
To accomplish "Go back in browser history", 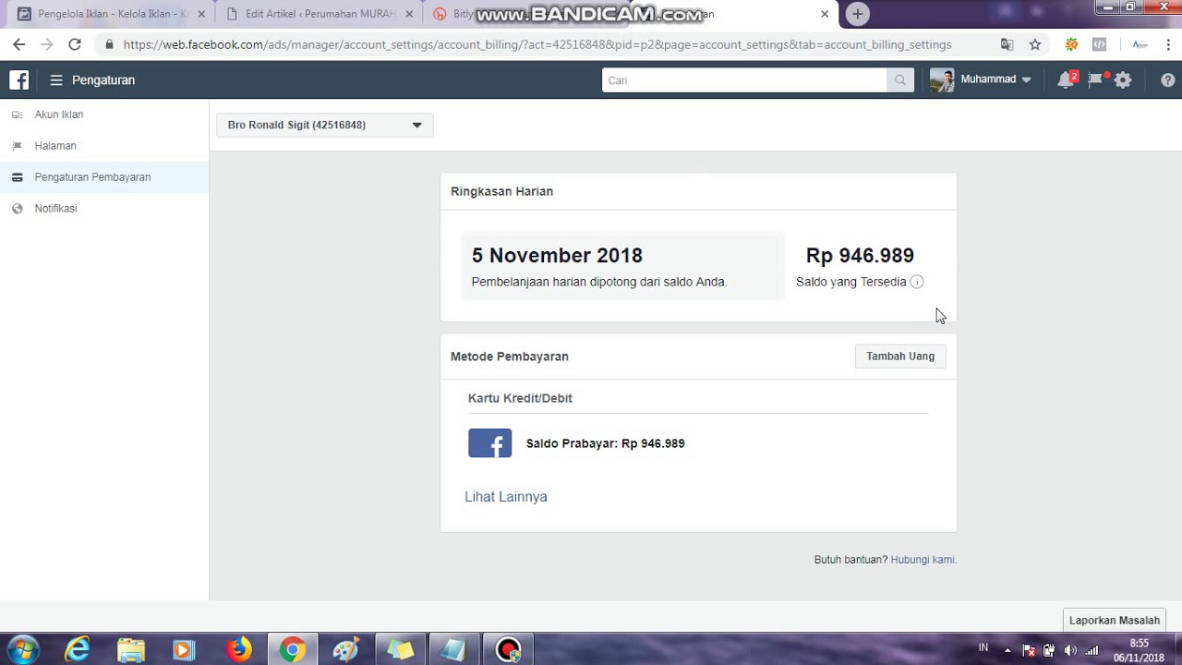I will pos(19,44).
